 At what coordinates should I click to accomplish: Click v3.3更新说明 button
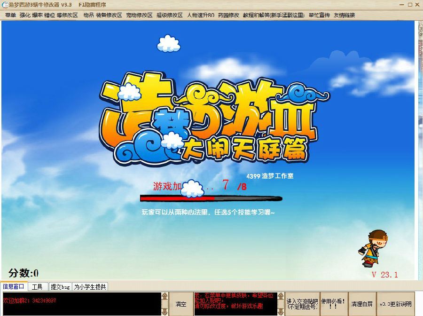click(396, 304)
